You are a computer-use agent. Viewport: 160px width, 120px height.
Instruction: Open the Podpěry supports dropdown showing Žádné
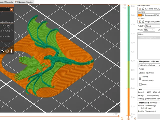[153, 26]
